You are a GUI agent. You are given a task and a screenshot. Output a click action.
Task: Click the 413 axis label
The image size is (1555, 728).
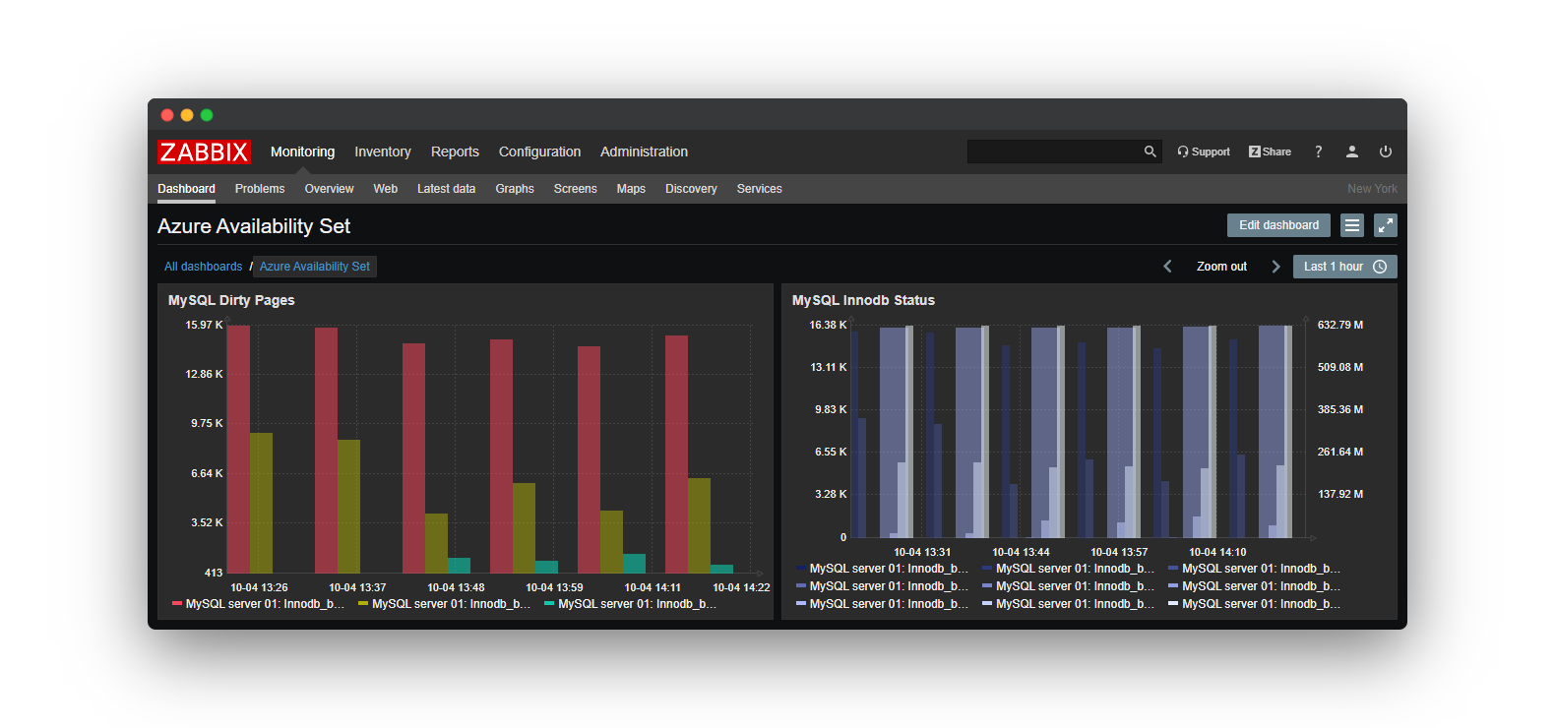click(214, 573)
